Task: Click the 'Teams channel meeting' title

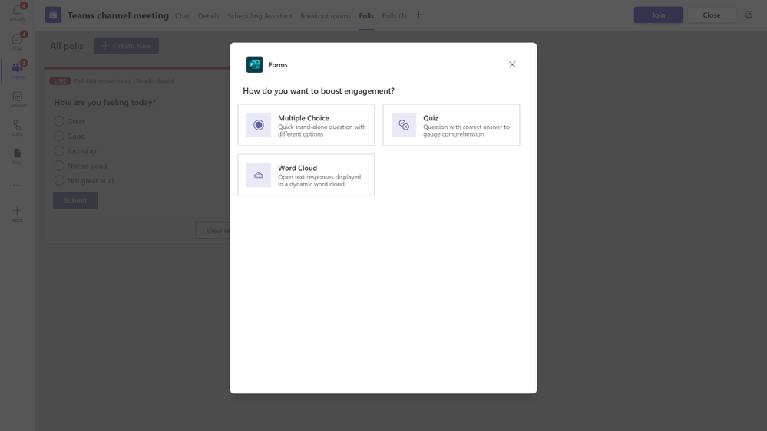Action: [x=118, y=15]
